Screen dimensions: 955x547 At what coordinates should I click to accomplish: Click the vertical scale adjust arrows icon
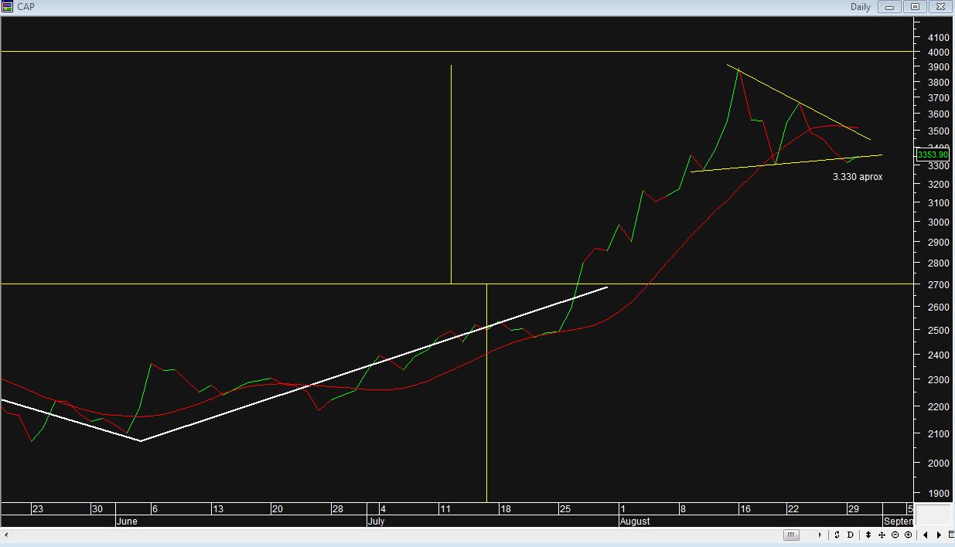868,535
